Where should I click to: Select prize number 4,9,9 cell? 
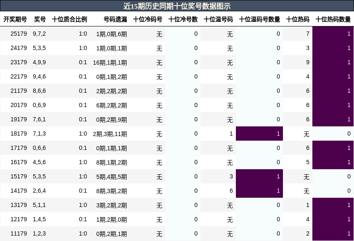tap(39, 62)
